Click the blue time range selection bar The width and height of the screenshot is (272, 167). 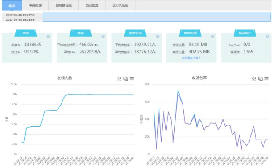tap(157, 17)
